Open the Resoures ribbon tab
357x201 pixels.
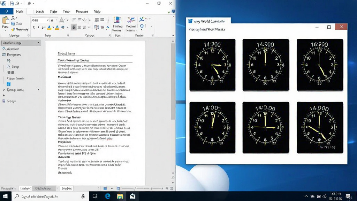click(x=82, y=11)
